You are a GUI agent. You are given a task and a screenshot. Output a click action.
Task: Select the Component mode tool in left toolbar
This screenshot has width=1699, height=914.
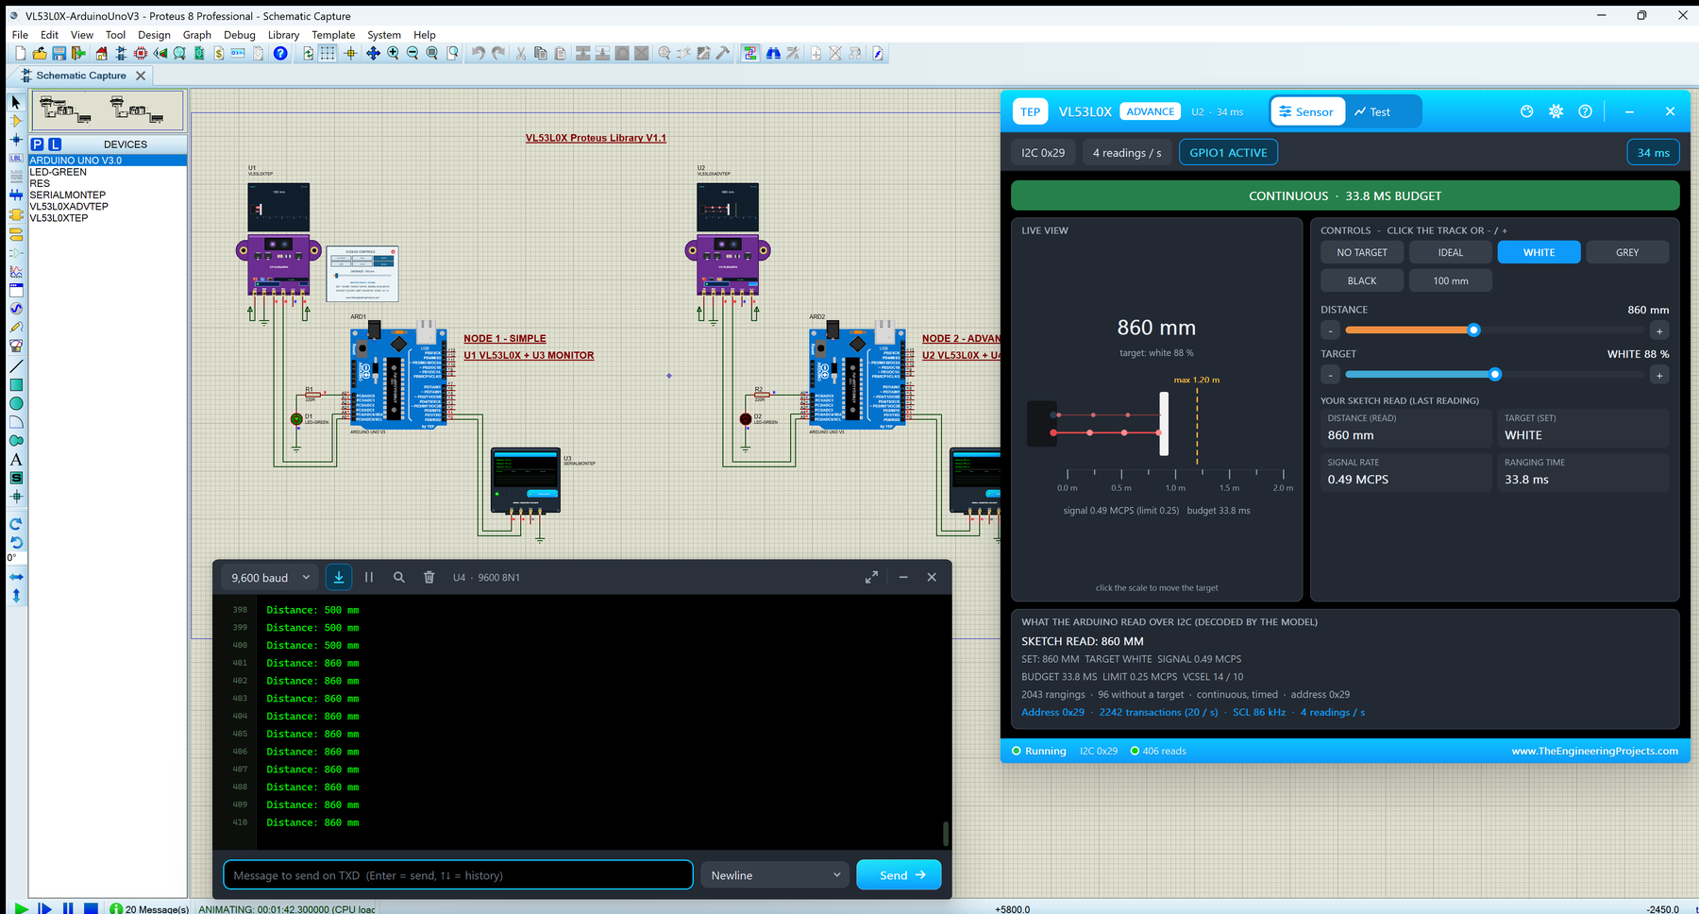click(x=16, y=121)
